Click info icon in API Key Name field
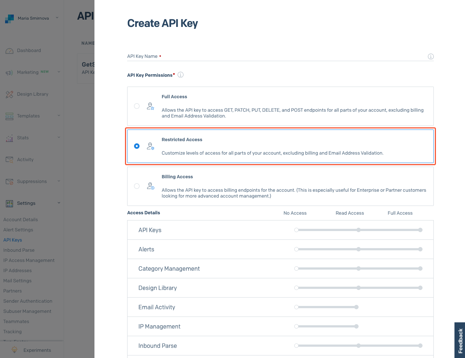 (430, 56)
